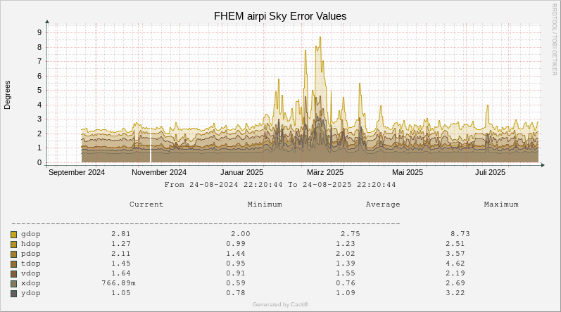Click the vdop legend color swatch
Screen dimensions: 561x312
pos(13,274)
